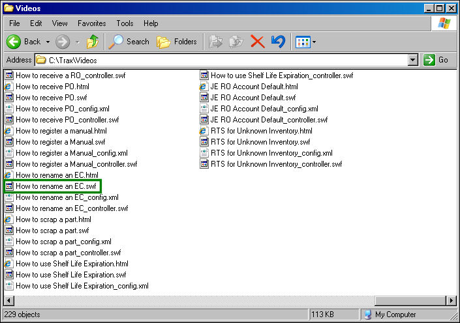Click the horizontal scrollbar thumb
Image resolution: width=460 pixels, height=323 pixels.
pos(410,300)
